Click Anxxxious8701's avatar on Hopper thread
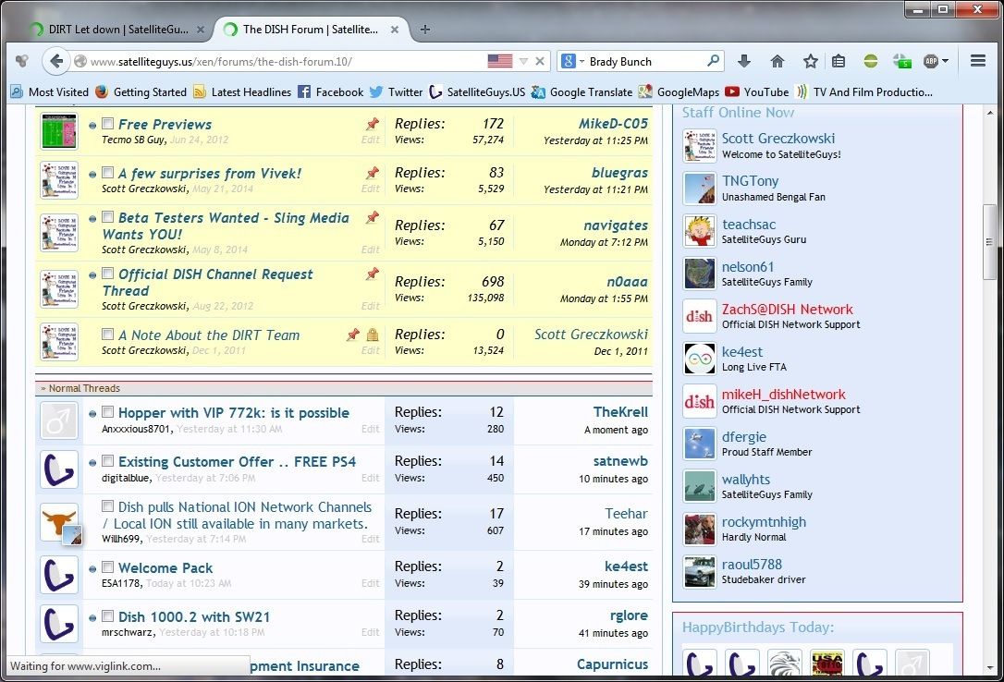The height and width of the screenshot is (682, 1004). click(x=59, y=420)
